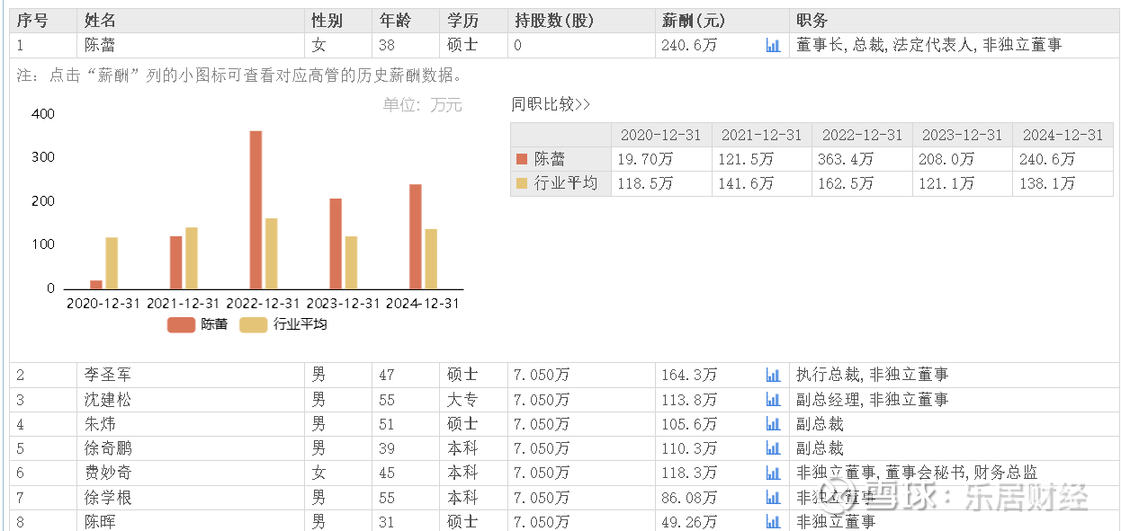Select the name 徐学根

pyautogui.click(x=108, y=497)
